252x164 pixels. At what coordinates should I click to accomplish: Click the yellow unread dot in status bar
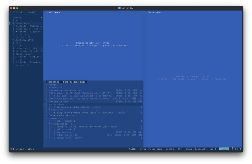tap(11, 149)
